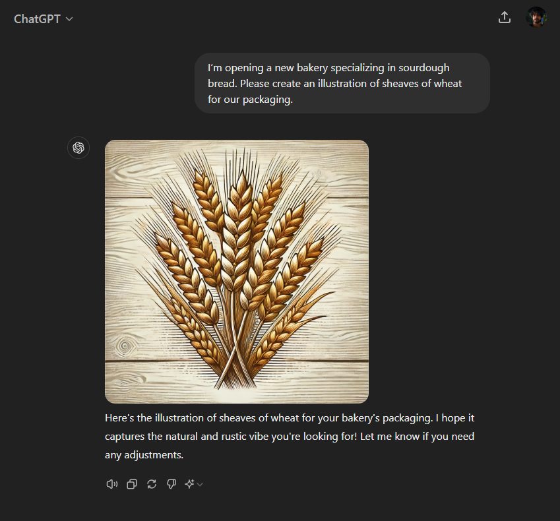
Task: Click the user message about sourdough bakery
Action: pos(342,83)
